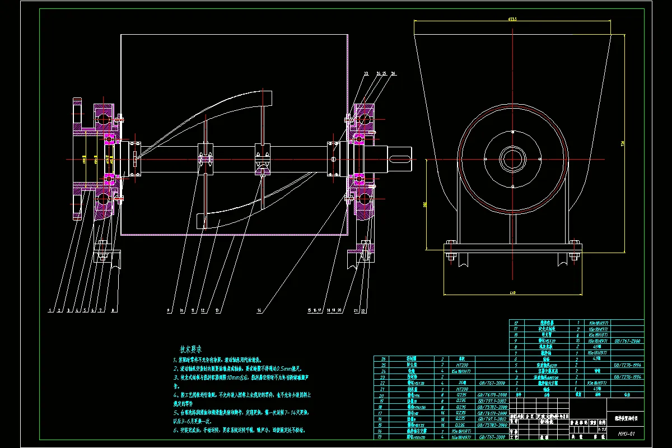Click requirement line 5 mentioning '7-14'

241,412
